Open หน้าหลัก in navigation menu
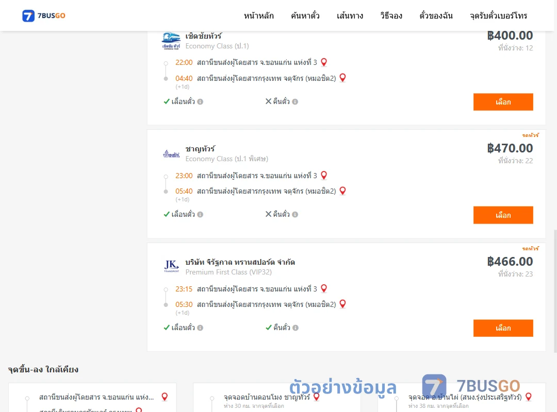 tap(258, 15)
